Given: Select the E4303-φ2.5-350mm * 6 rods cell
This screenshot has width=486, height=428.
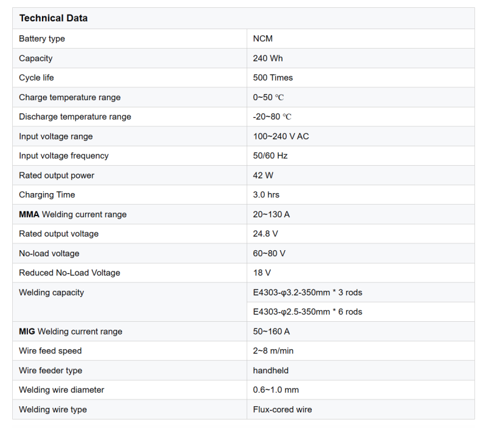Looking at the screenshot, I should point(307,312).
